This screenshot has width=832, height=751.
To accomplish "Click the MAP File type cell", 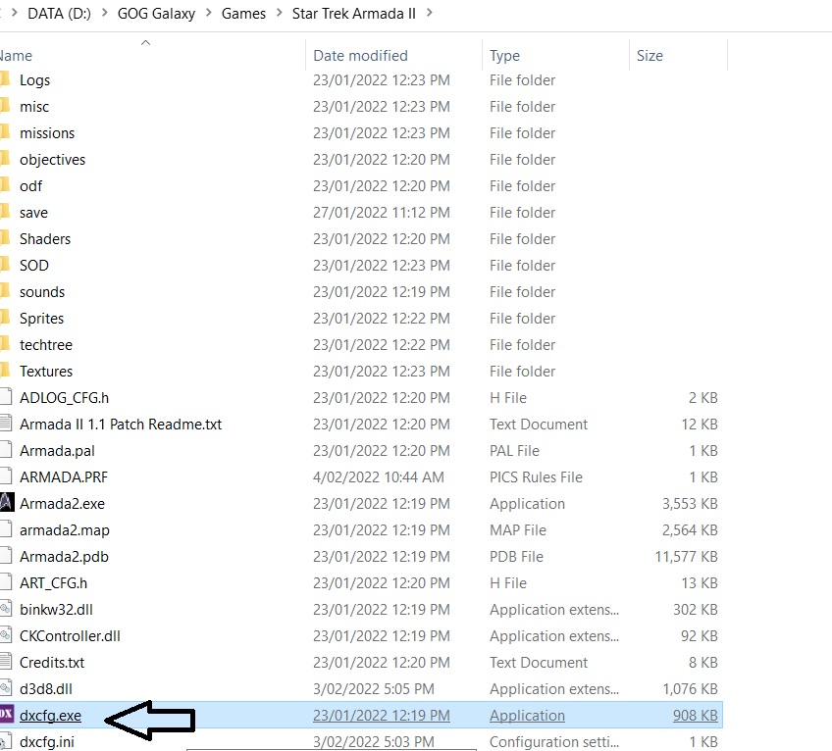I will pyautogui.click(x=518, y=529).
